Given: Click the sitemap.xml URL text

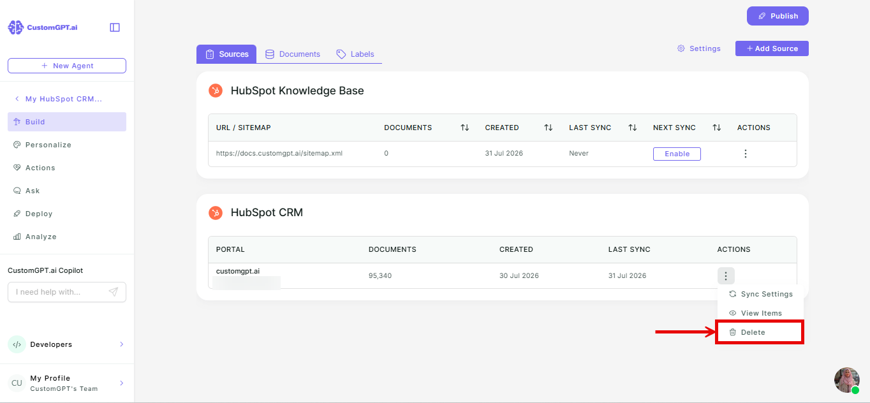Looking at the screenshot, I should 279,153.
